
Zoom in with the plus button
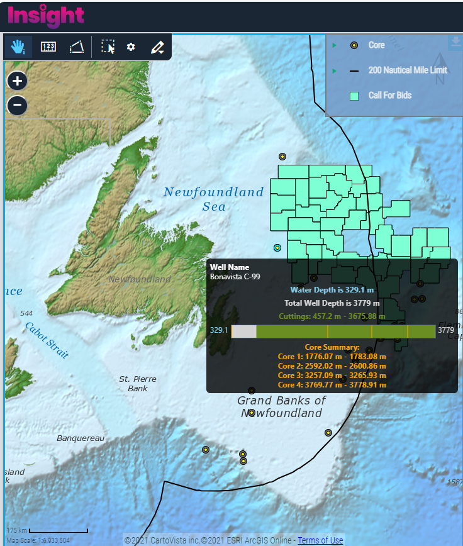(17, 81)
